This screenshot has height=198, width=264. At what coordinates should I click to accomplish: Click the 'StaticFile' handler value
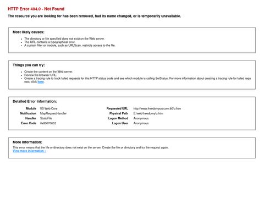click(x=46, y=118)
